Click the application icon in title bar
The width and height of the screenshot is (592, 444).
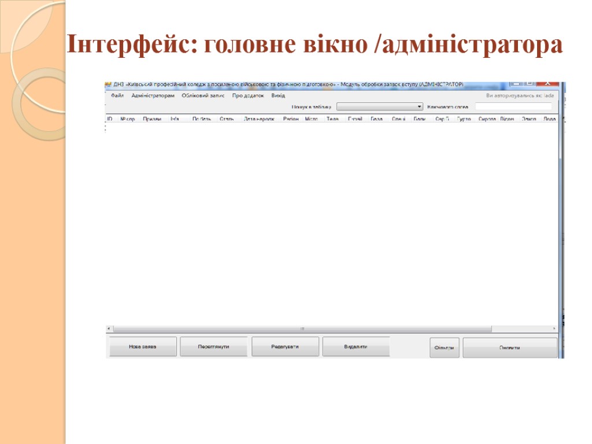[x=108, y=84]
